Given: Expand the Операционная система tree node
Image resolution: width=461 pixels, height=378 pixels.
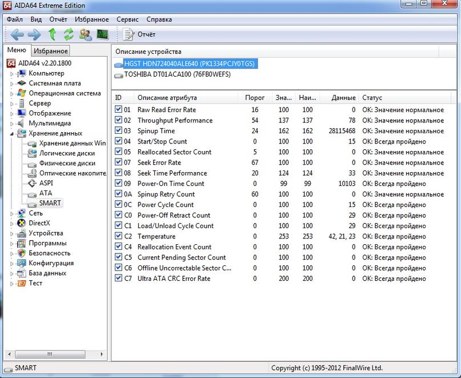Looking at the screenshot, I should [x=12, y=94].
